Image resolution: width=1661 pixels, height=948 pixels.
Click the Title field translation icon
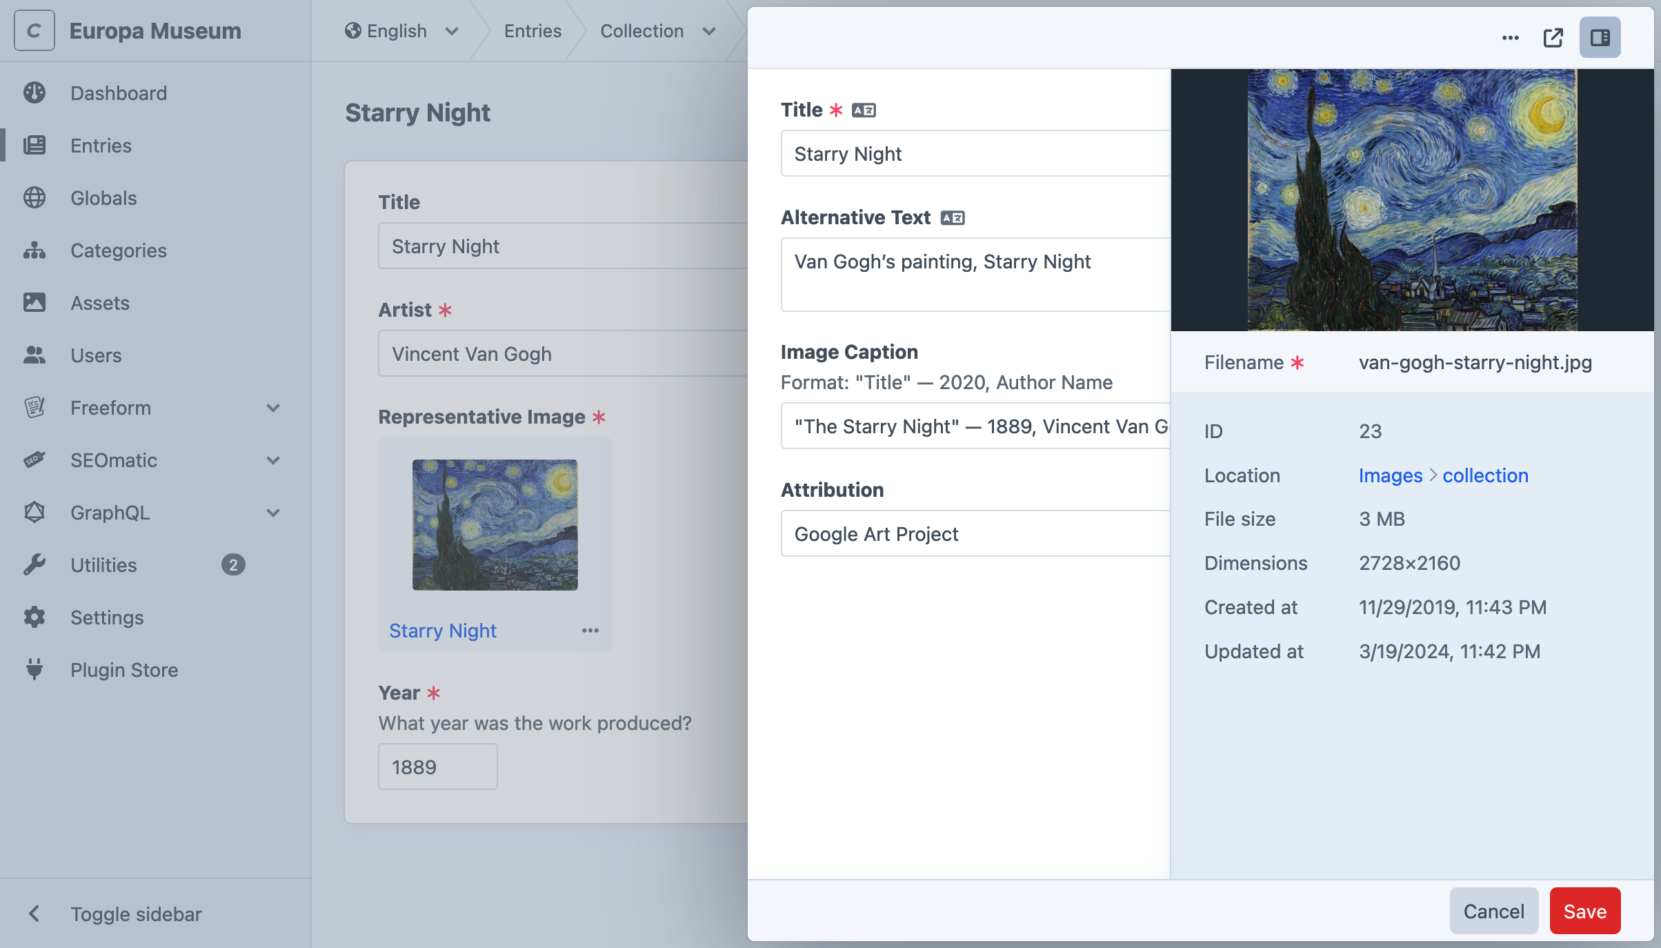pos(864,110)
